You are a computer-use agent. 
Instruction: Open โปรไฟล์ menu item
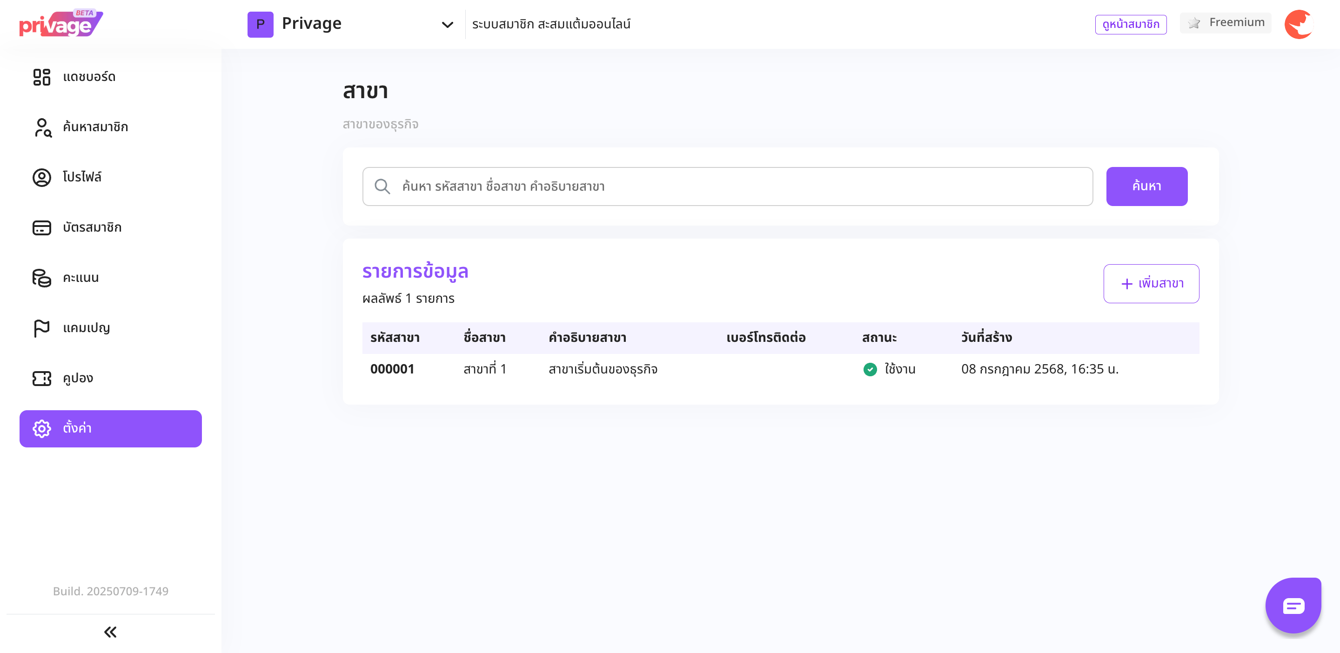coord(110,177)
